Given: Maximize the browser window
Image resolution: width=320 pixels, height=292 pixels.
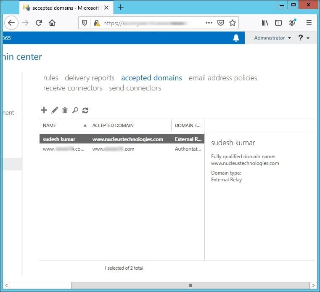Looking at the screenshot, I should [294, 5].
